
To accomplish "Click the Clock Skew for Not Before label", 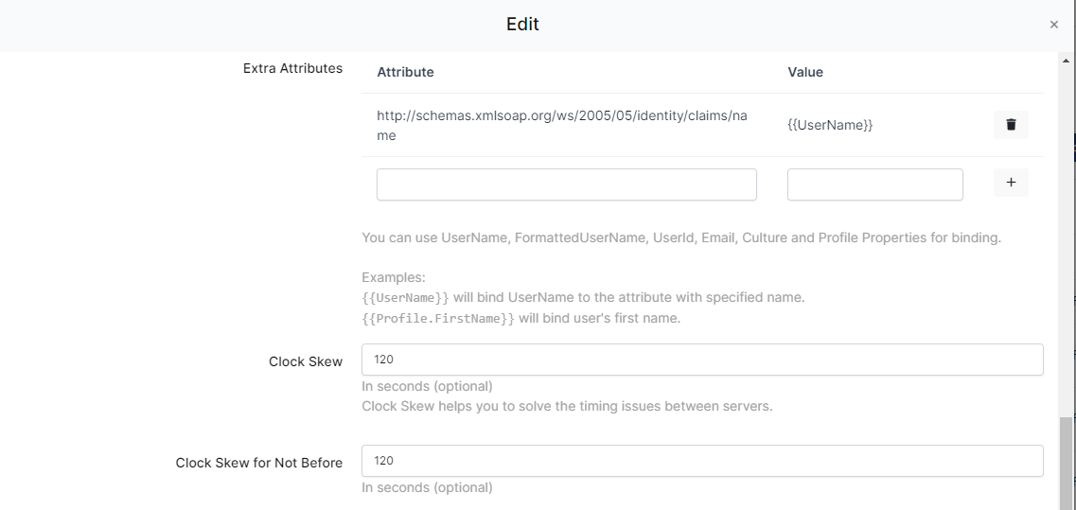I will (258, 463).
